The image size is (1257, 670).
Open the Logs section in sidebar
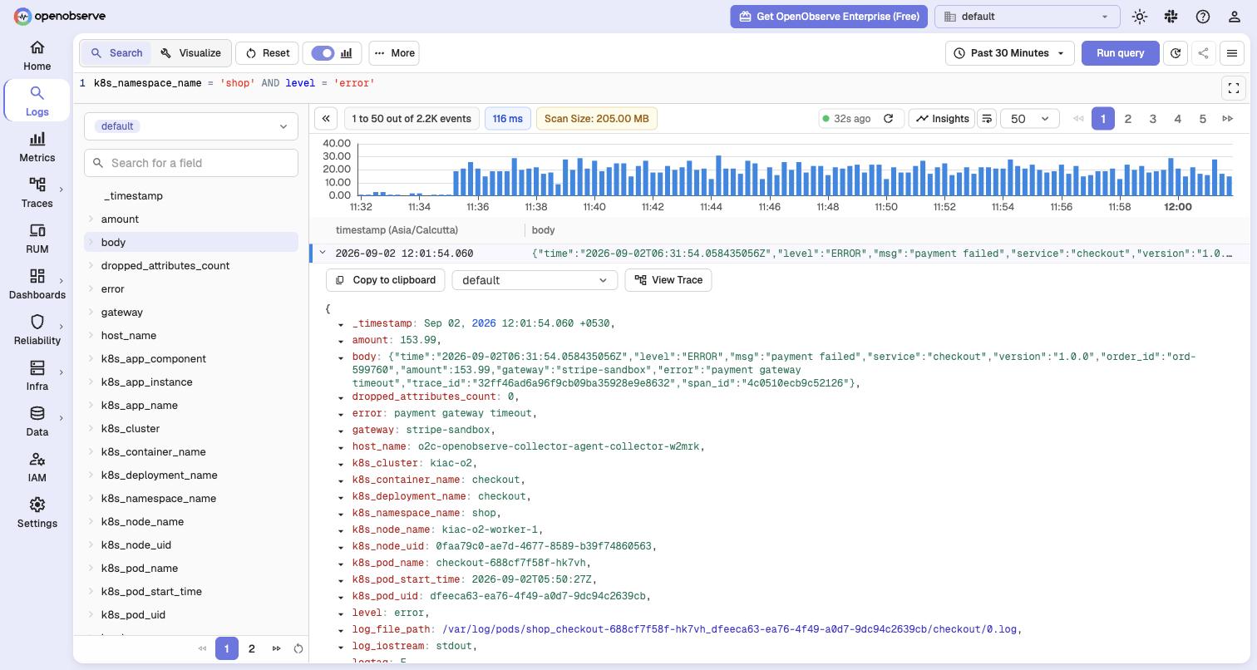(x=37, y=101)
